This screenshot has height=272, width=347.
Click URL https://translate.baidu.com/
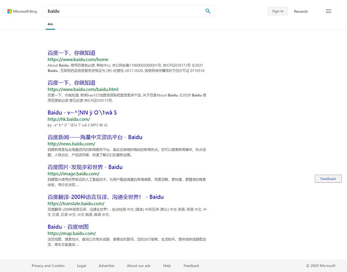tap(76, 203)
